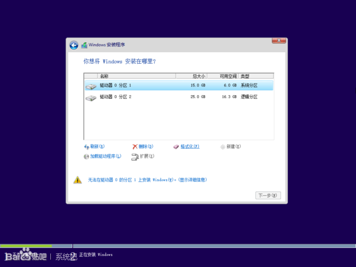Click the 15.0 GB total size cell
The image size is (356, 267).
pyautogui.click(x=198, y=85)
